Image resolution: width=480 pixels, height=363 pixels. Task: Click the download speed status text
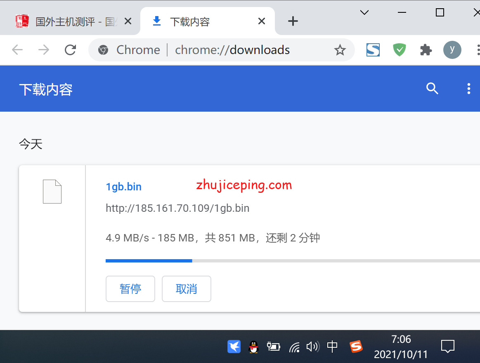coord(213,238)
